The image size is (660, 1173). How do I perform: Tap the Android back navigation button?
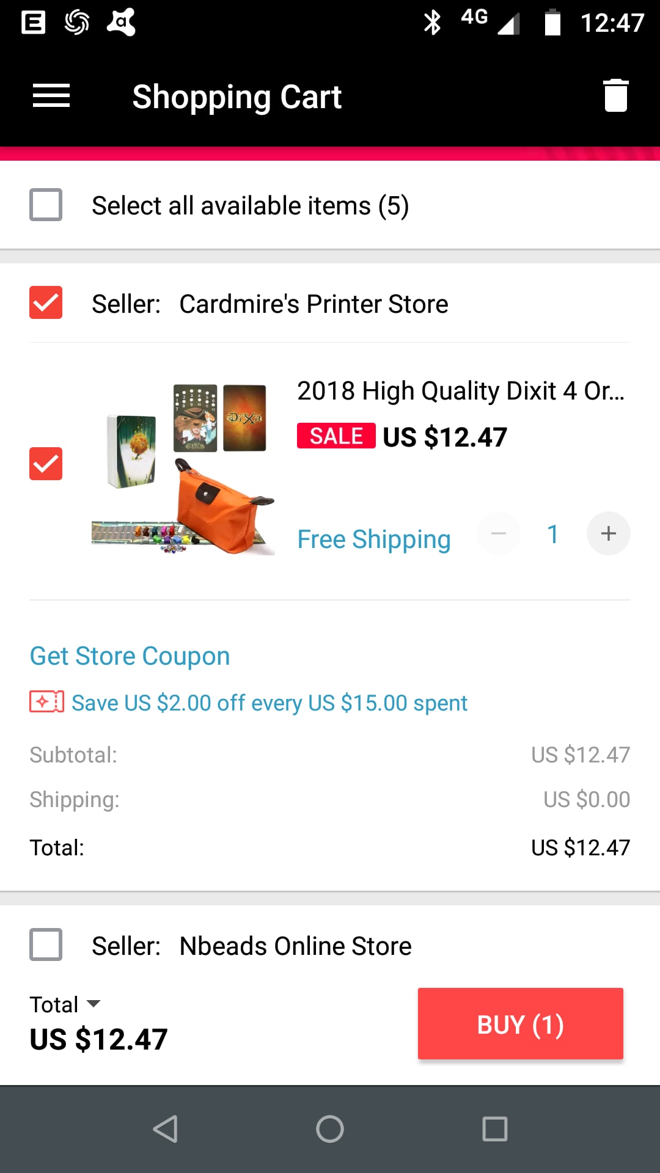[165, 1129]
